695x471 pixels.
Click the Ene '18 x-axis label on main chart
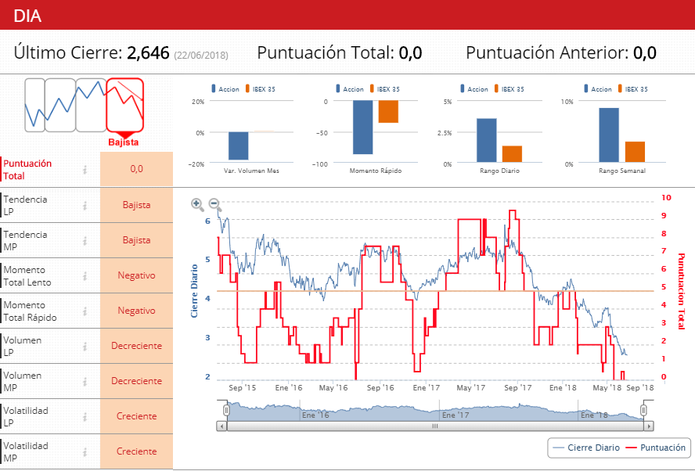pos(563,388)
